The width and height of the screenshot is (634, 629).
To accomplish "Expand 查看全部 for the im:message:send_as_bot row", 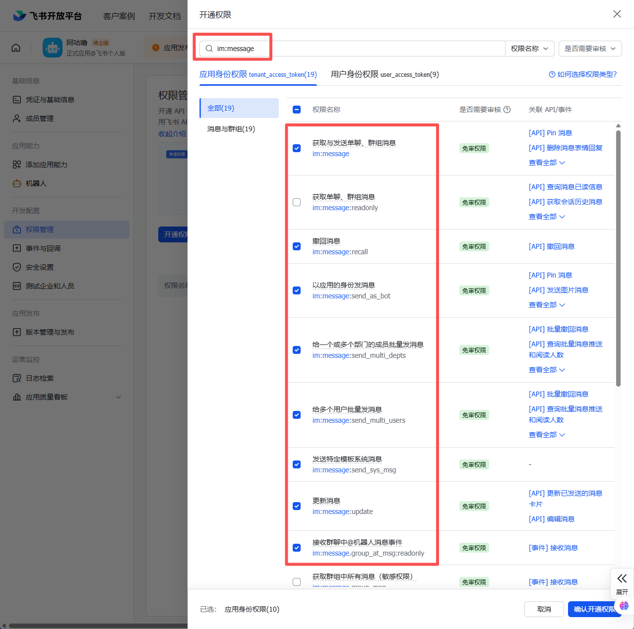I will click(x=547, y=305).
